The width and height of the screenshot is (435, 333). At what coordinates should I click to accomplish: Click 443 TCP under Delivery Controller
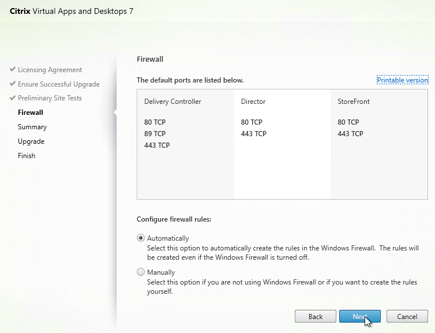[x=157, y=145]
